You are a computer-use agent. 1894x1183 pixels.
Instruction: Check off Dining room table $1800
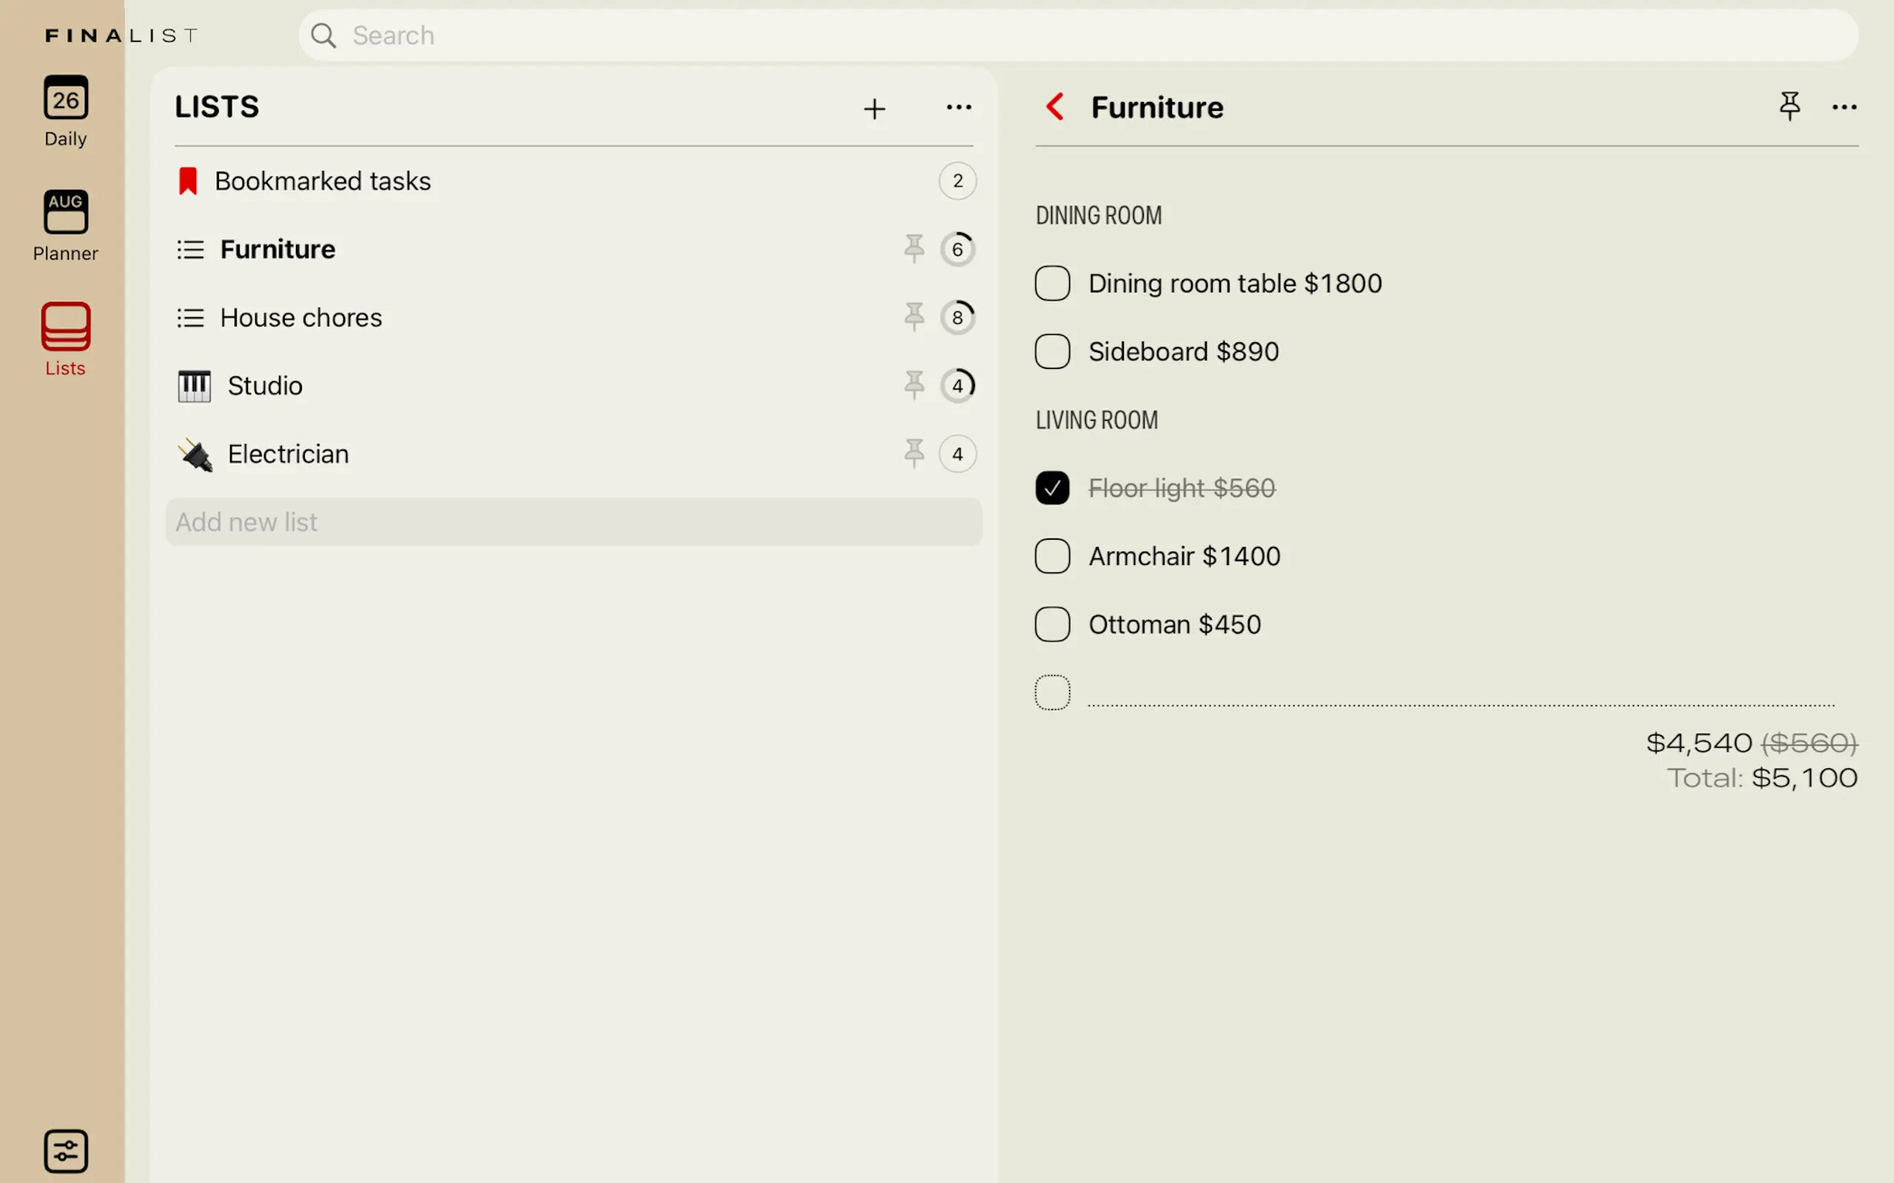pos(1052,283)
